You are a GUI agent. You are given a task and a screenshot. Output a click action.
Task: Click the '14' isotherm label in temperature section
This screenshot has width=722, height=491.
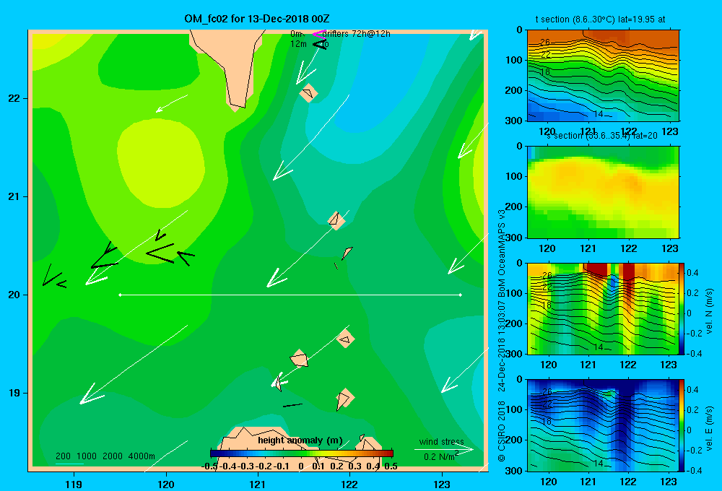[598, 114]
